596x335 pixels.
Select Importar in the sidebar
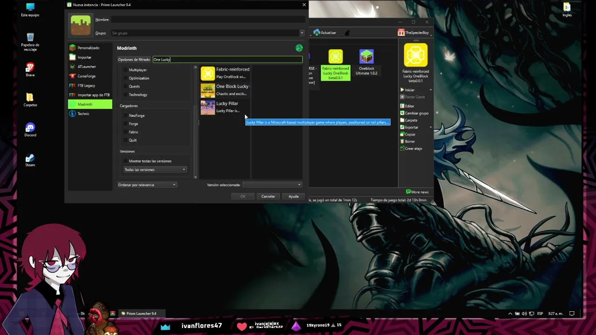click(90, 57)
